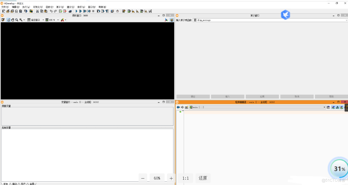
Task: Click the Step Into procedure icon
Action: (x=98, y=11)
